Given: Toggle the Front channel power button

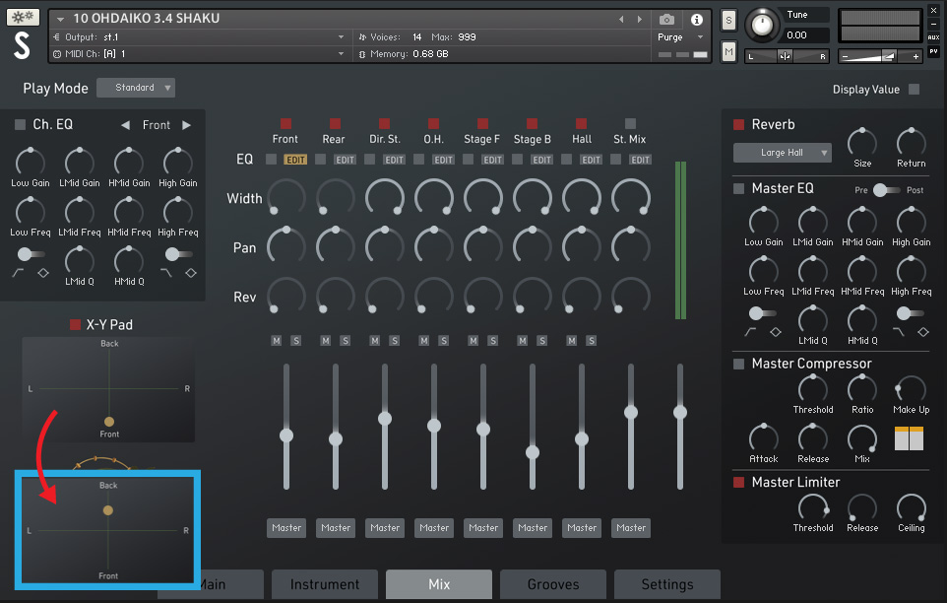Looking at the screenshot, I should coord(285,124).
